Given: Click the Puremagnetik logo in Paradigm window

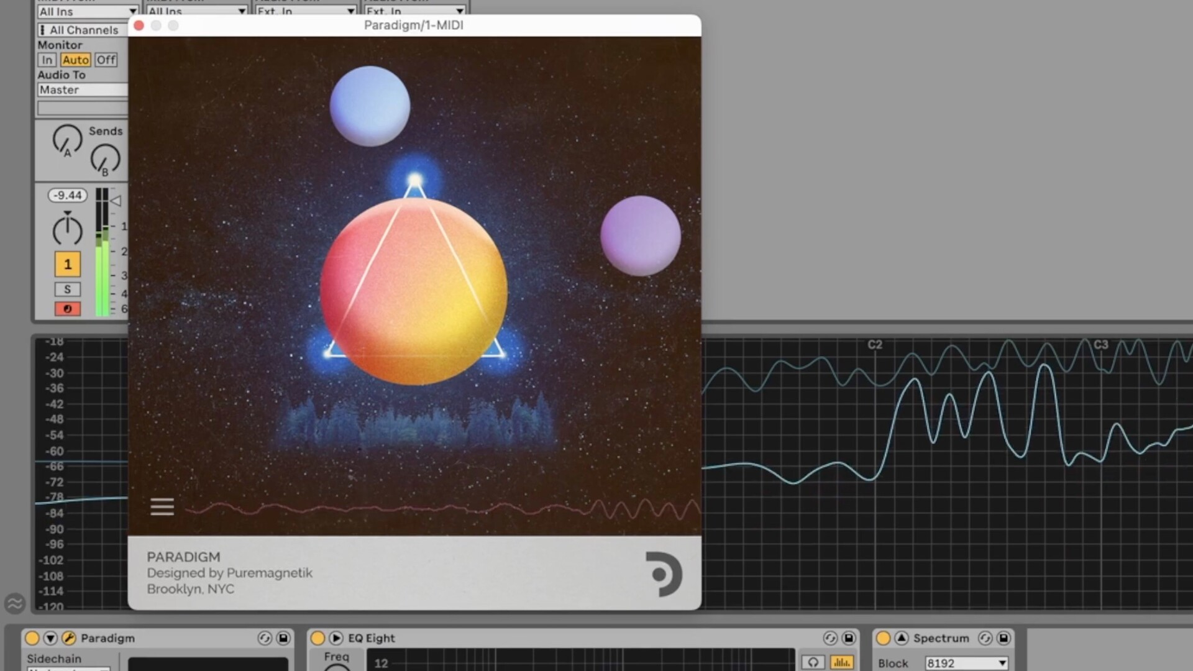Looking at the screenshot, I should [x=664, y=574].
